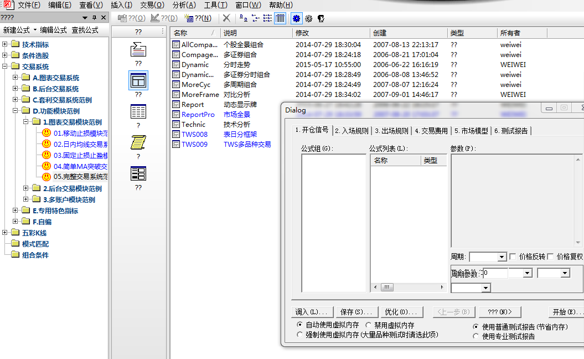Open the 分析(A) menu
Viewport: 584px width, 359px height.
(x=184, y=5)
